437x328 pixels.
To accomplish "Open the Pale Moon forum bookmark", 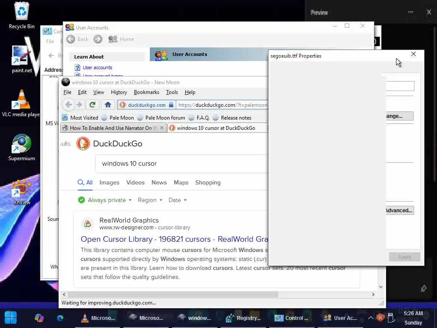I will click(x=161, y=118).
